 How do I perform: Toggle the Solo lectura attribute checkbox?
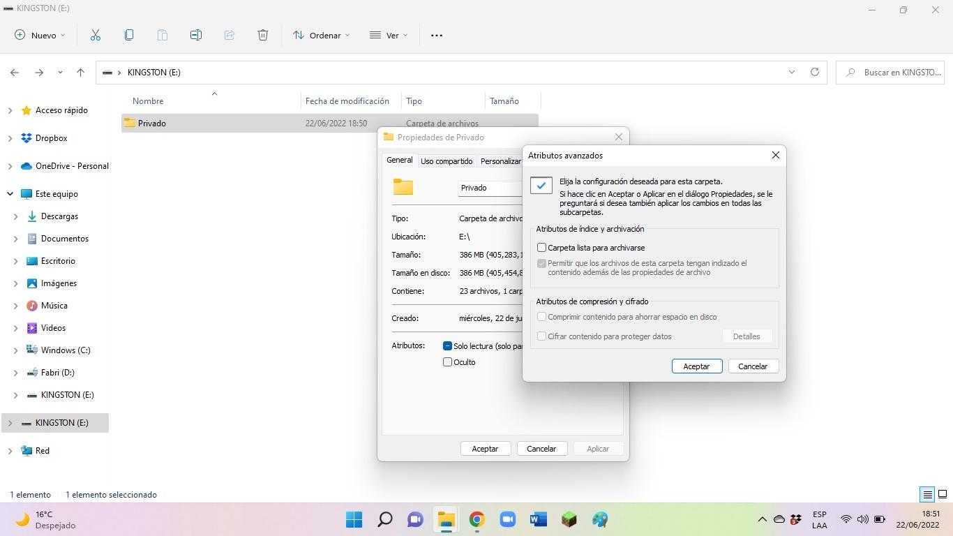(448, 345)
